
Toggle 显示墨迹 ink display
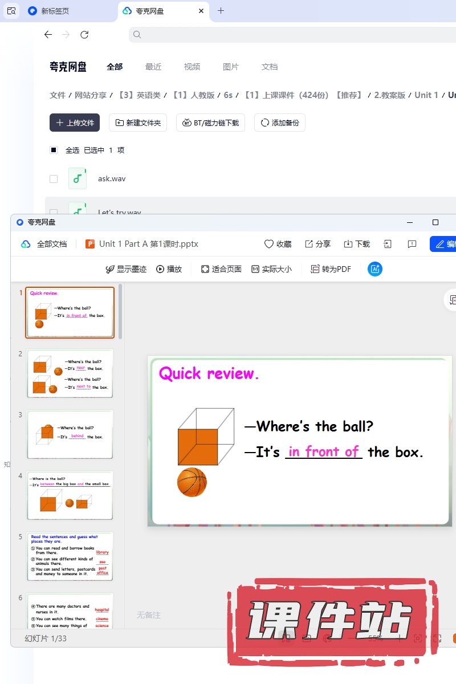point(126,269)
